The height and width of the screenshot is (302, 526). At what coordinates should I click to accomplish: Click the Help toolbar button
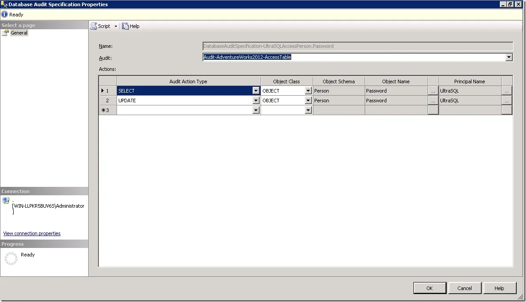coord(131,26)
